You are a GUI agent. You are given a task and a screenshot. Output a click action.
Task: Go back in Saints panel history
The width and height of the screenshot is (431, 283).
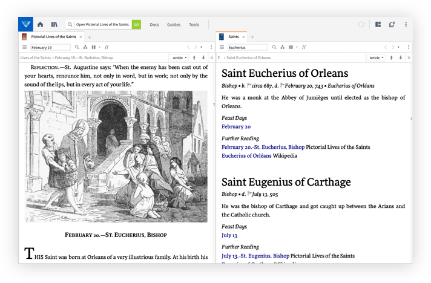386,47
